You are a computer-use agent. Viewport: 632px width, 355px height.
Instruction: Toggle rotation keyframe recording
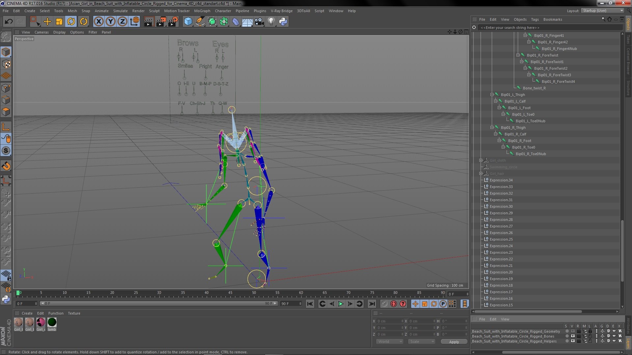[x=434, y=304]
